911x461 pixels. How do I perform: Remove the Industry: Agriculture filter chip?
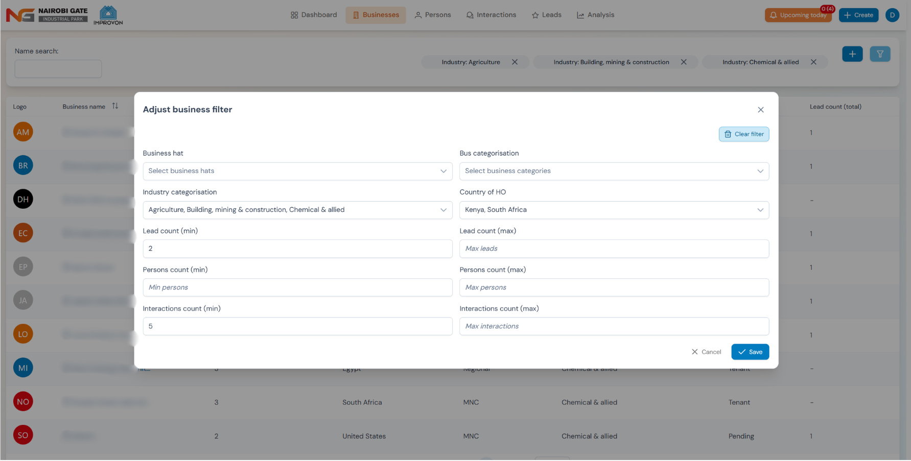coord(515,62)
